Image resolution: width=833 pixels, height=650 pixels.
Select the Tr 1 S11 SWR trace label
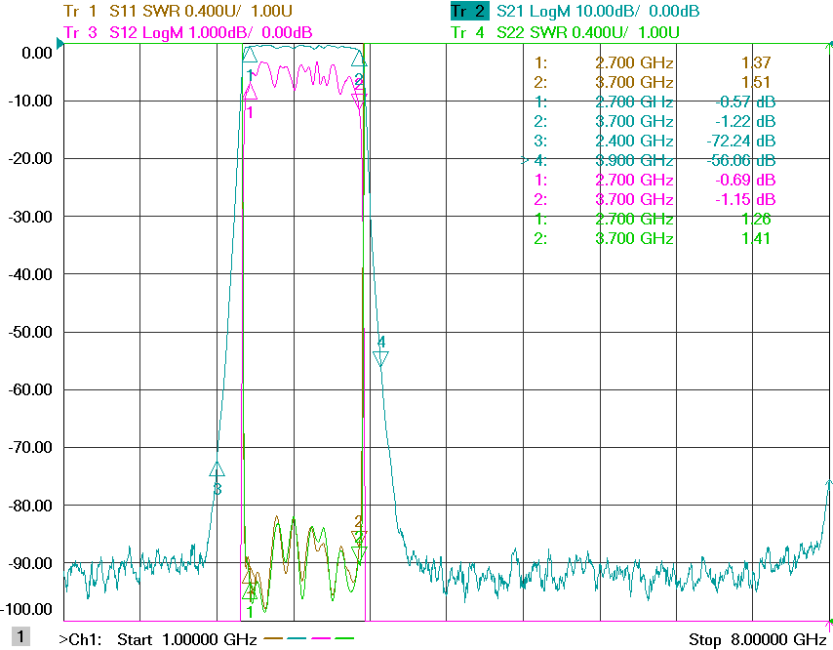[x=178, y=11]
